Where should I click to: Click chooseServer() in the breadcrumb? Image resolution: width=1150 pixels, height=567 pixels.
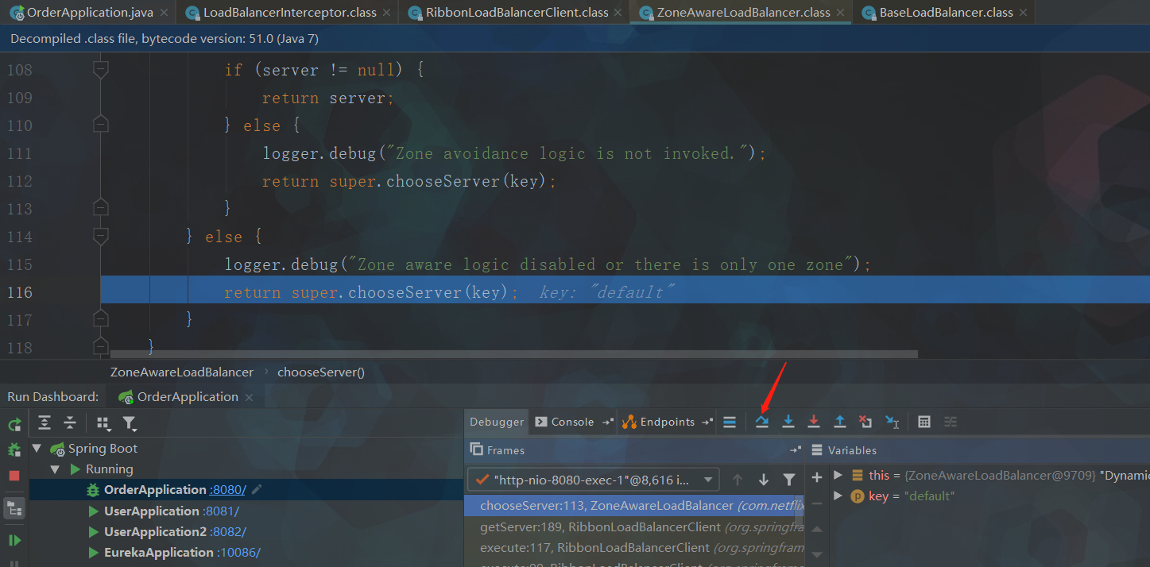(321, 372)
